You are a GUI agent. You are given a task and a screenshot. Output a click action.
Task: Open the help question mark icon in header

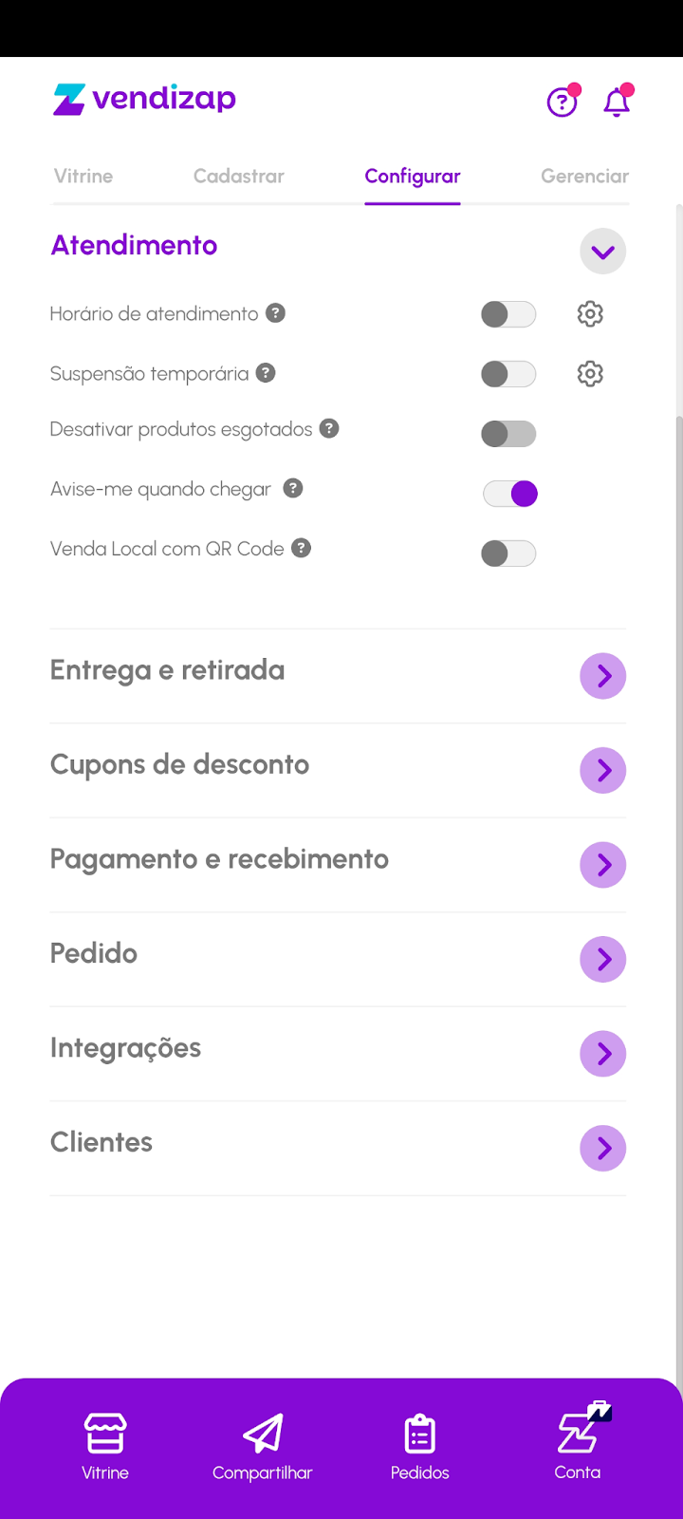pos(562,102)
